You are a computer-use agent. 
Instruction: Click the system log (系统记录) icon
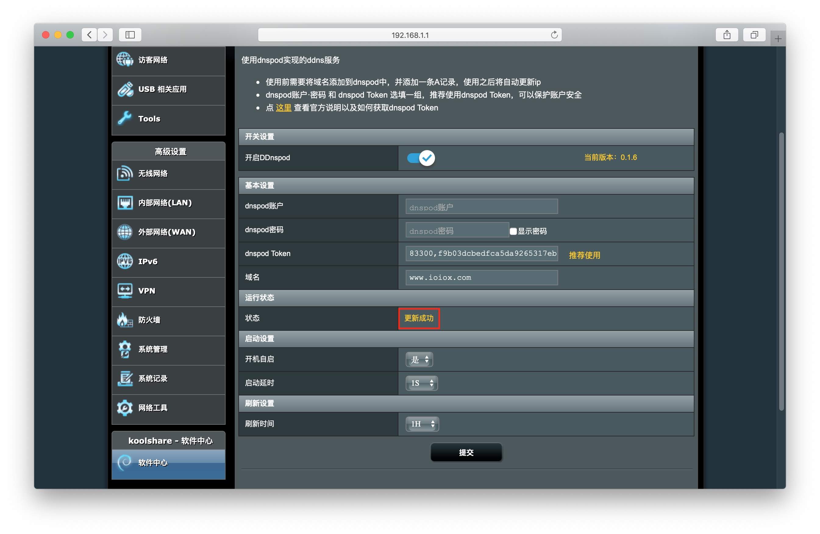click(125, 379)
